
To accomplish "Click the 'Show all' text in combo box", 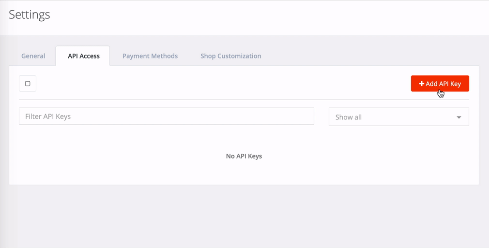I will point(348,117).
